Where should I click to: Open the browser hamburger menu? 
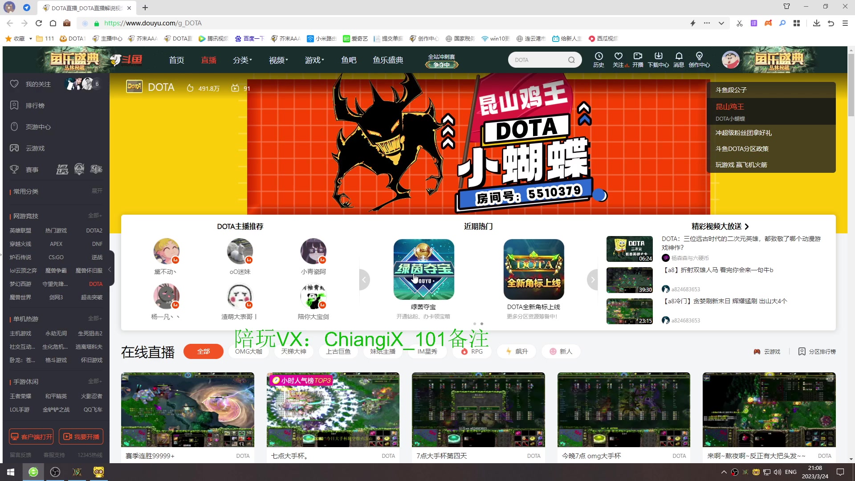[x=845, y=23]
